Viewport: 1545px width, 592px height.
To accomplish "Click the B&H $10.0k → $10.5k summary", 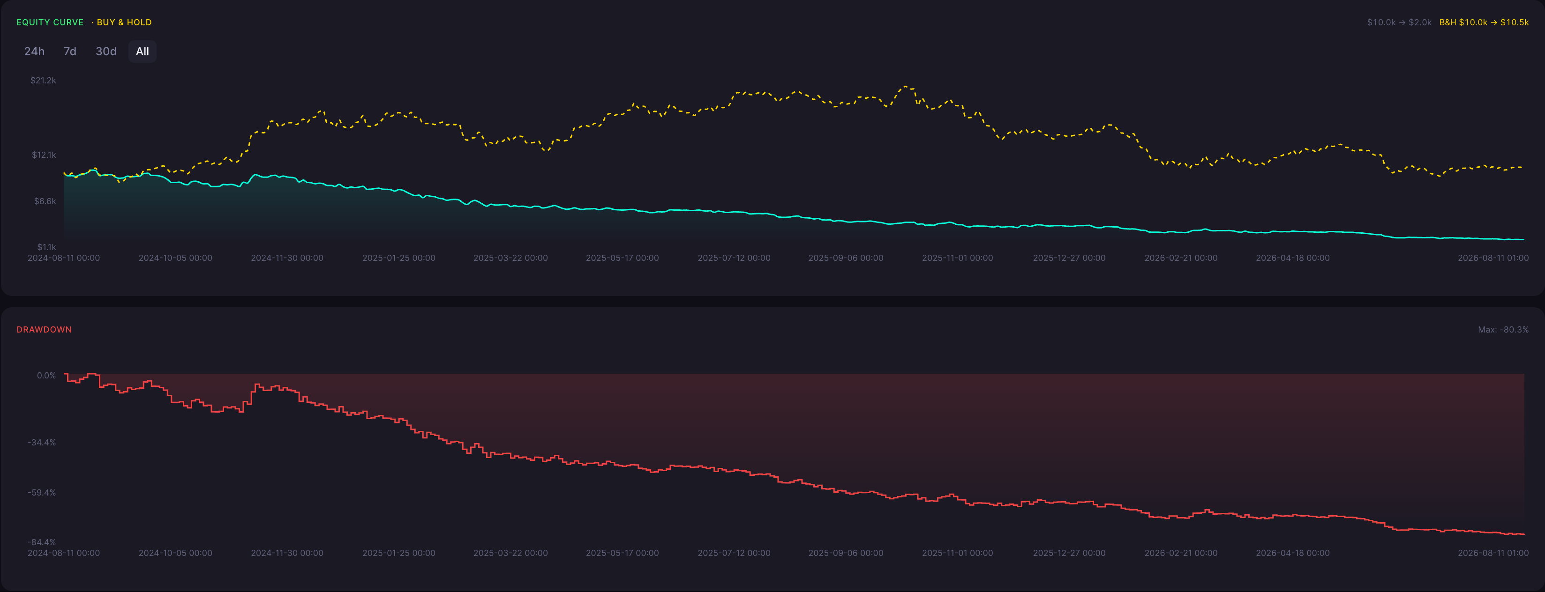I will pos(1484,22).
